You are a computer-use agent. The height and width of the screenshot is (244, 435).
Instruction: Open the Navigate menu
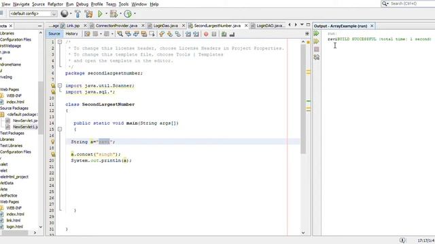[21, 4]
